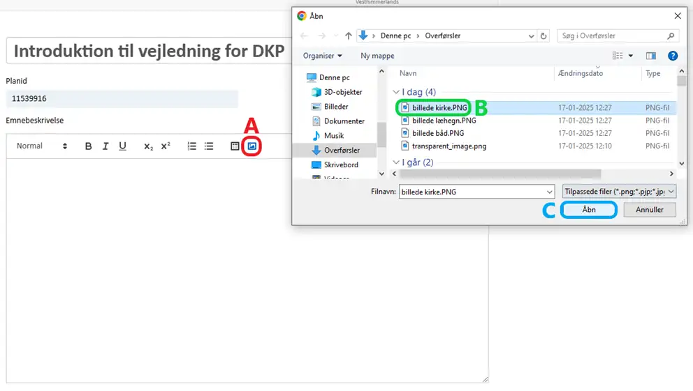Apply superscript formatting
Image resolution: width=693 pixels, height=391 pixels.
166,146
